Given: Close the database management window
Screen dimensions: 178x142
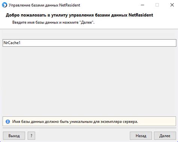Looking at the screenshot, I should pos(172,5).
